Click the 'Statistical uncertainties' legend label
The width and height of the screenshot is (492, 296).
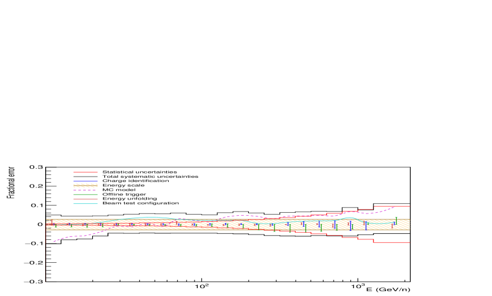(140, 172)
